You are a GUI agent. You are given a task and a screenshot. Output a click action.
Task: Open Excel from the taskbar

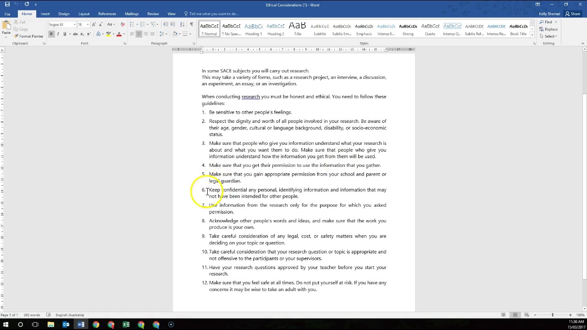(x=126, y=324)
